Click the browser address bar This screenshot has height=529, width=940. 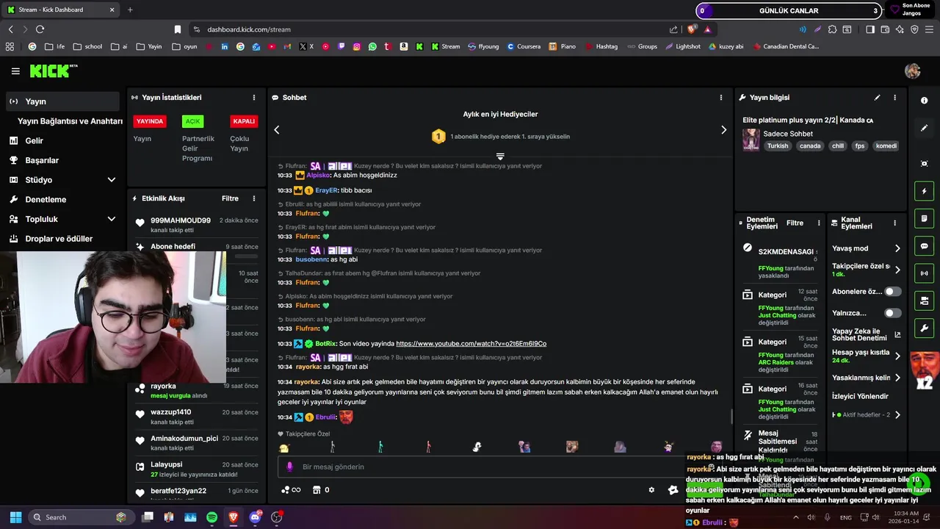pyautogui.click(x=433, y=29)
